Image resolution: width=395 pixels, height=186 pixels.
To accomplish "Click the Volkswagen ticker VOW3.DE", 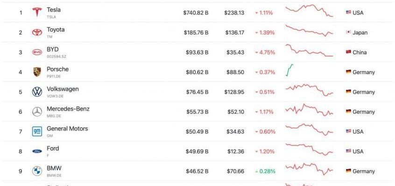I will pyautogui.click(x=55, y=96).
